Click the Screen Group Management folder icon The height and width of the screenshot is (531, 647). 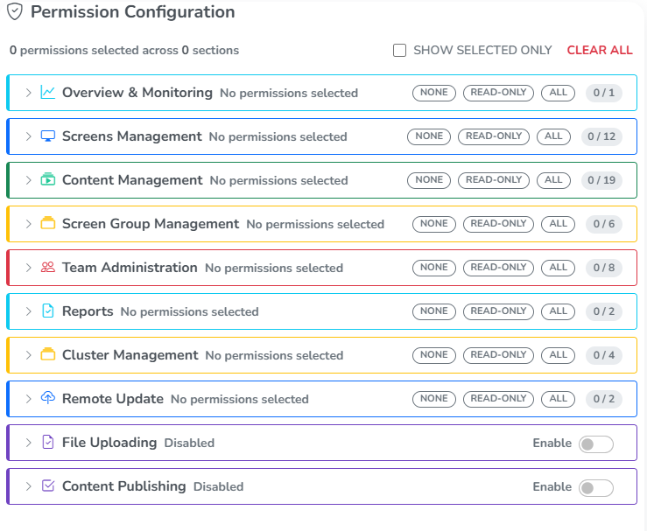pos(48,223)
